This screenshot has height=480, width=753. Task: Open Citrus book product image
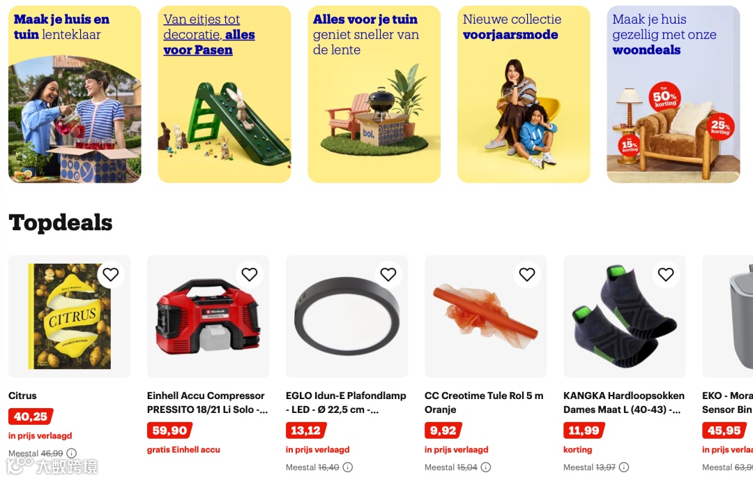point(70,316)
